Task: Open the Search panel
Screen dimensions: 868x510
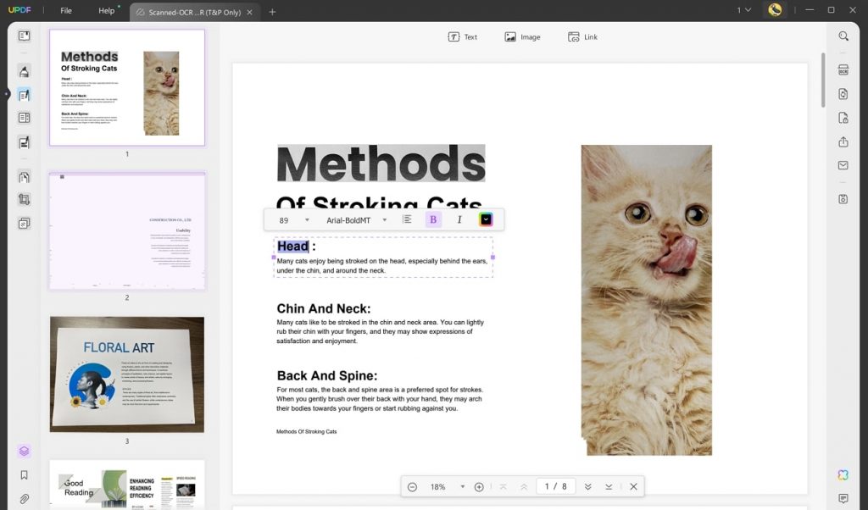Action: tap(842, 36)
